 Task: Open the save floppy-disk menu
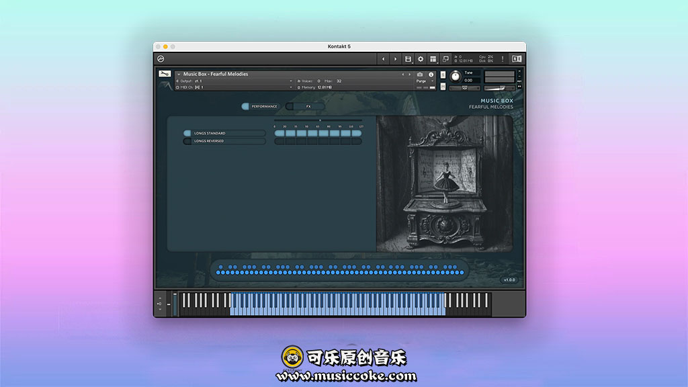coord(408,59)
